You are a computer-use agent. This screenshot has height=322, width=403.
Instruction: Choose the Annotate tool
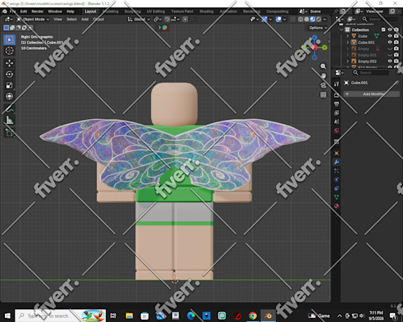pos(10,109)
